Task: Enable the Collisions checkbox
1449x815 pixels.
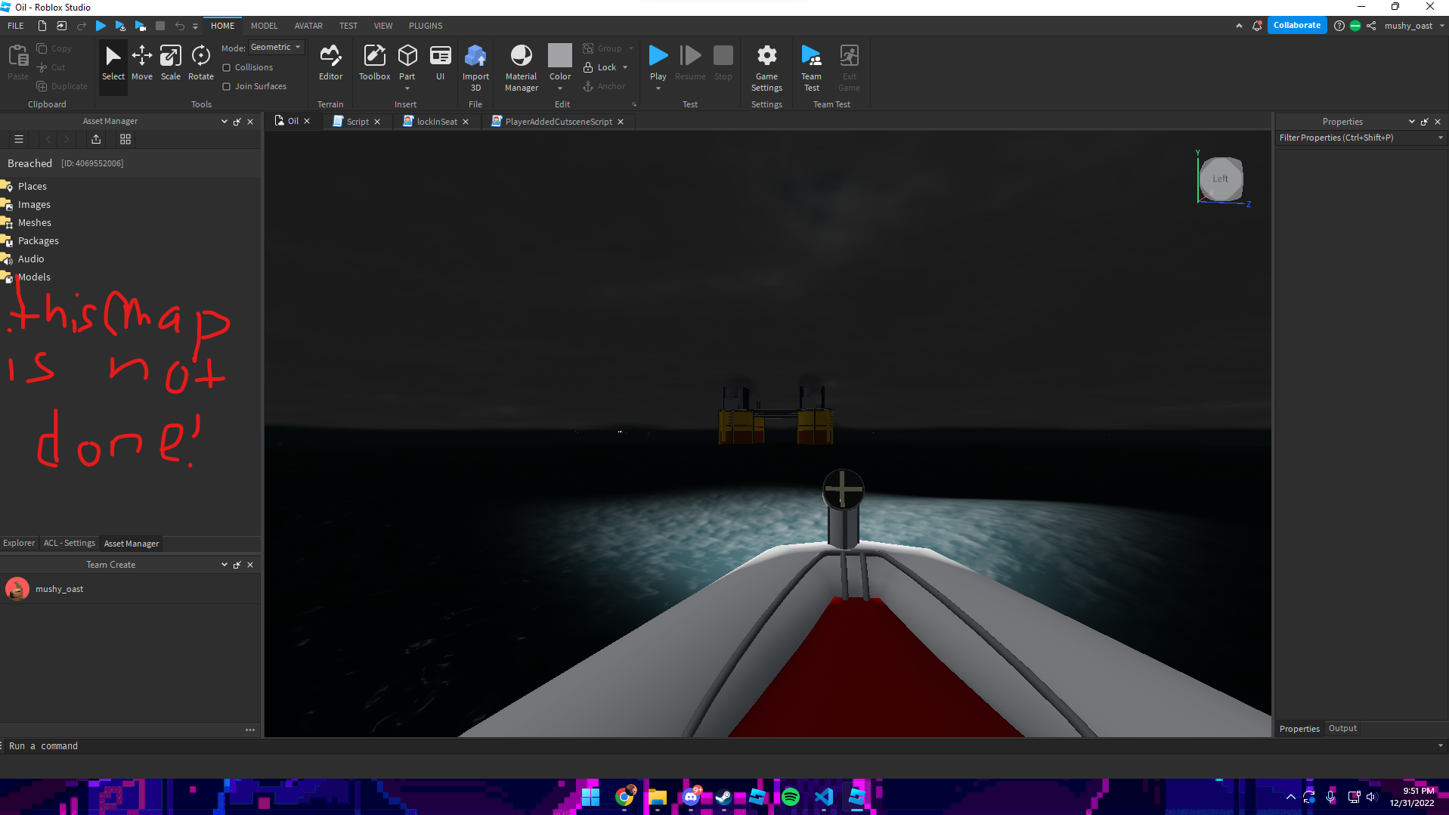Action: (226, 68)
